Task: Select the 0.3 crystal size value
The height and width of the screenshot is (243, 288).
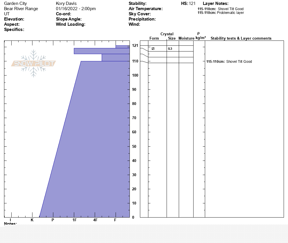Action: coord(170,49)
